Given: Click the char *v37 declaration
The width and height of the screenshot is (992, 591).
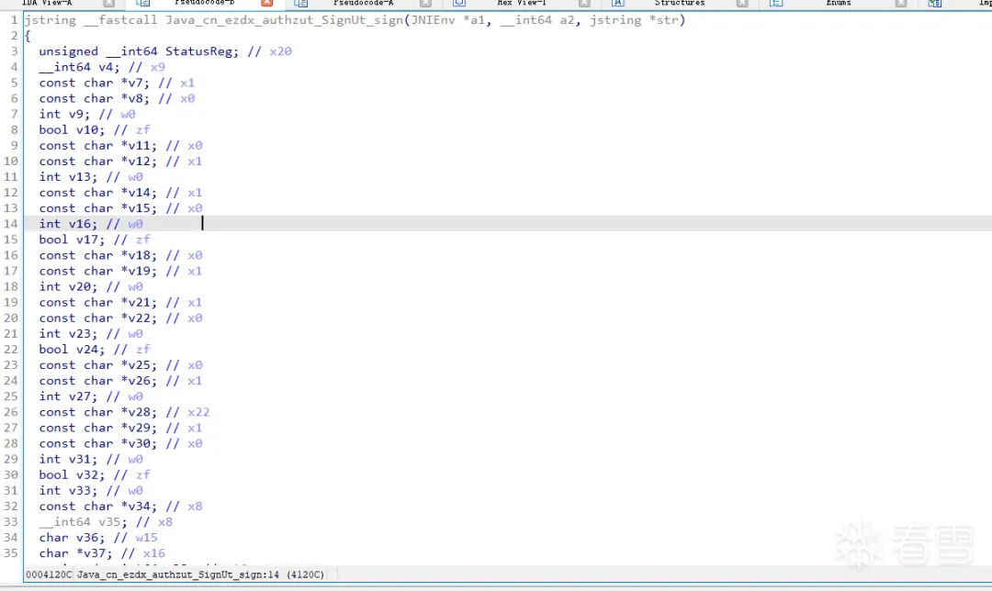Looking at the screenshot, I should pyautogui.click(x=76, y=553).
